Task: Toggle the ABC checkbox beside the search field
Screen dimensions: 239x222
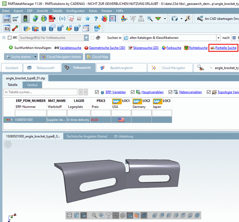Action: (x=10, y=38)
